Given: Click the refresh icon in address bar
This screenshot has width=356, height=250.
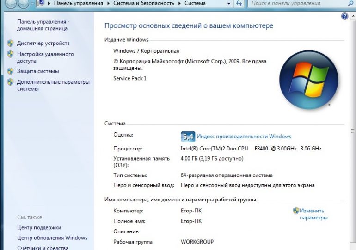Looking at the screenshot, I should [x=239, y=4].
